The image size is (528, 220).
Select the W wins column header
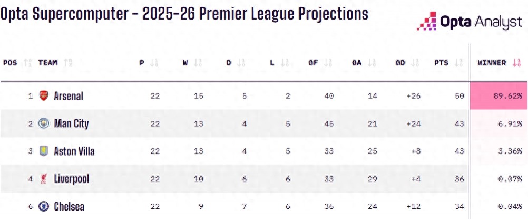(x=185, y=63)
